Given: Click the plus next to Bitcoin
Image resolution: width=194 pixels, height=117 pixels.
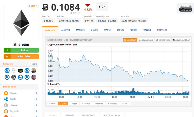Looking at the screenshot, I should coord(36,93).
